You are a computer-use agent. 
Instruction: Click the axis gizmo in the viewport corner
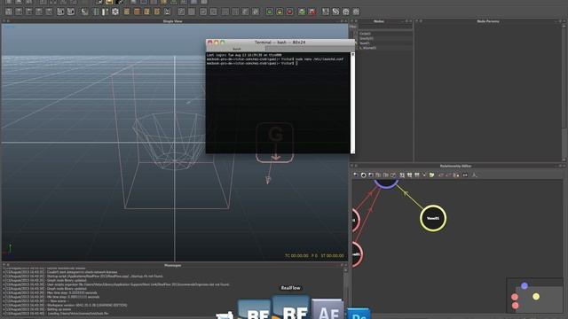point(8,249)
